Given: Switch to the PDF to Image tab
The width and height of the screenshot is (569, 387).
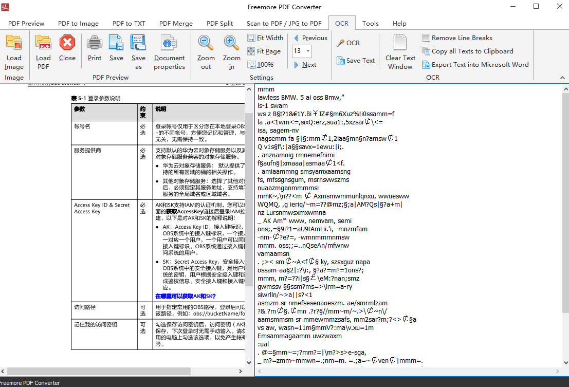Looking at the screenshot, I should [x=78, y=23].
